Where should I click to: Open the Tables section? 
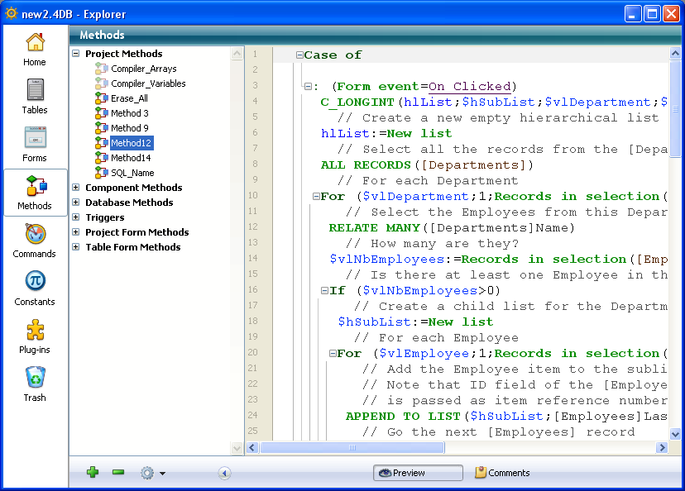tap(35, 96)
